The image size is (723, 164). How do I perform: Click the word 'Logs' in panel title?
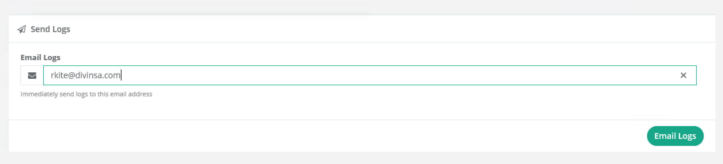(61, 29)
